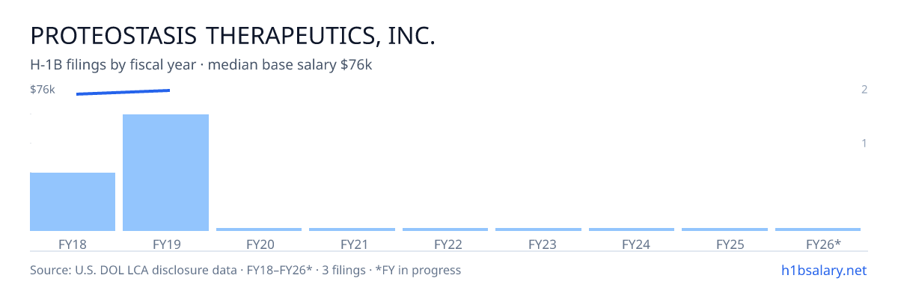898x299 pixels.
Task: Click the tall FY19 filings bar
Action: pyautogui.click(x=165, y=173)
